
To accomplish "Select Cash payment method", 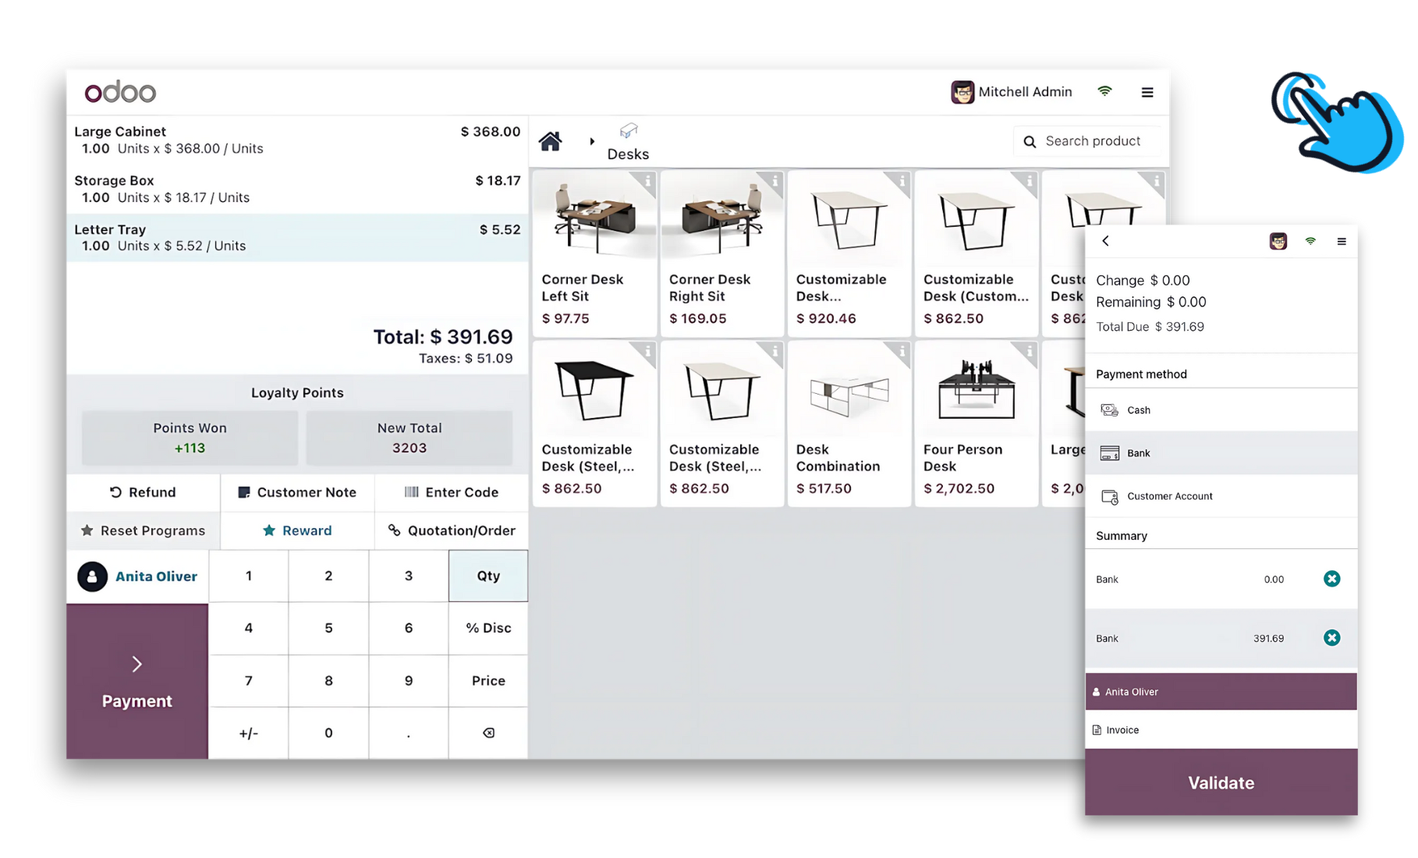I will click(x=1138, y=410).
